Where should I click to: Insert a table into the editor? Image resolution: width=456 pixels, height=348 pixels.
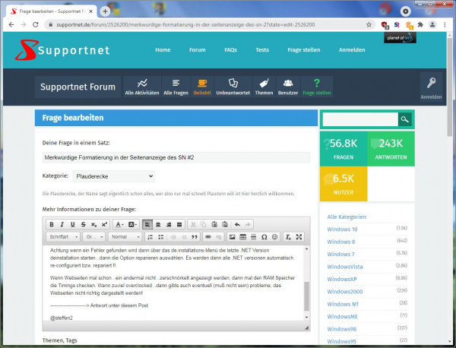[x=243, y=237]
